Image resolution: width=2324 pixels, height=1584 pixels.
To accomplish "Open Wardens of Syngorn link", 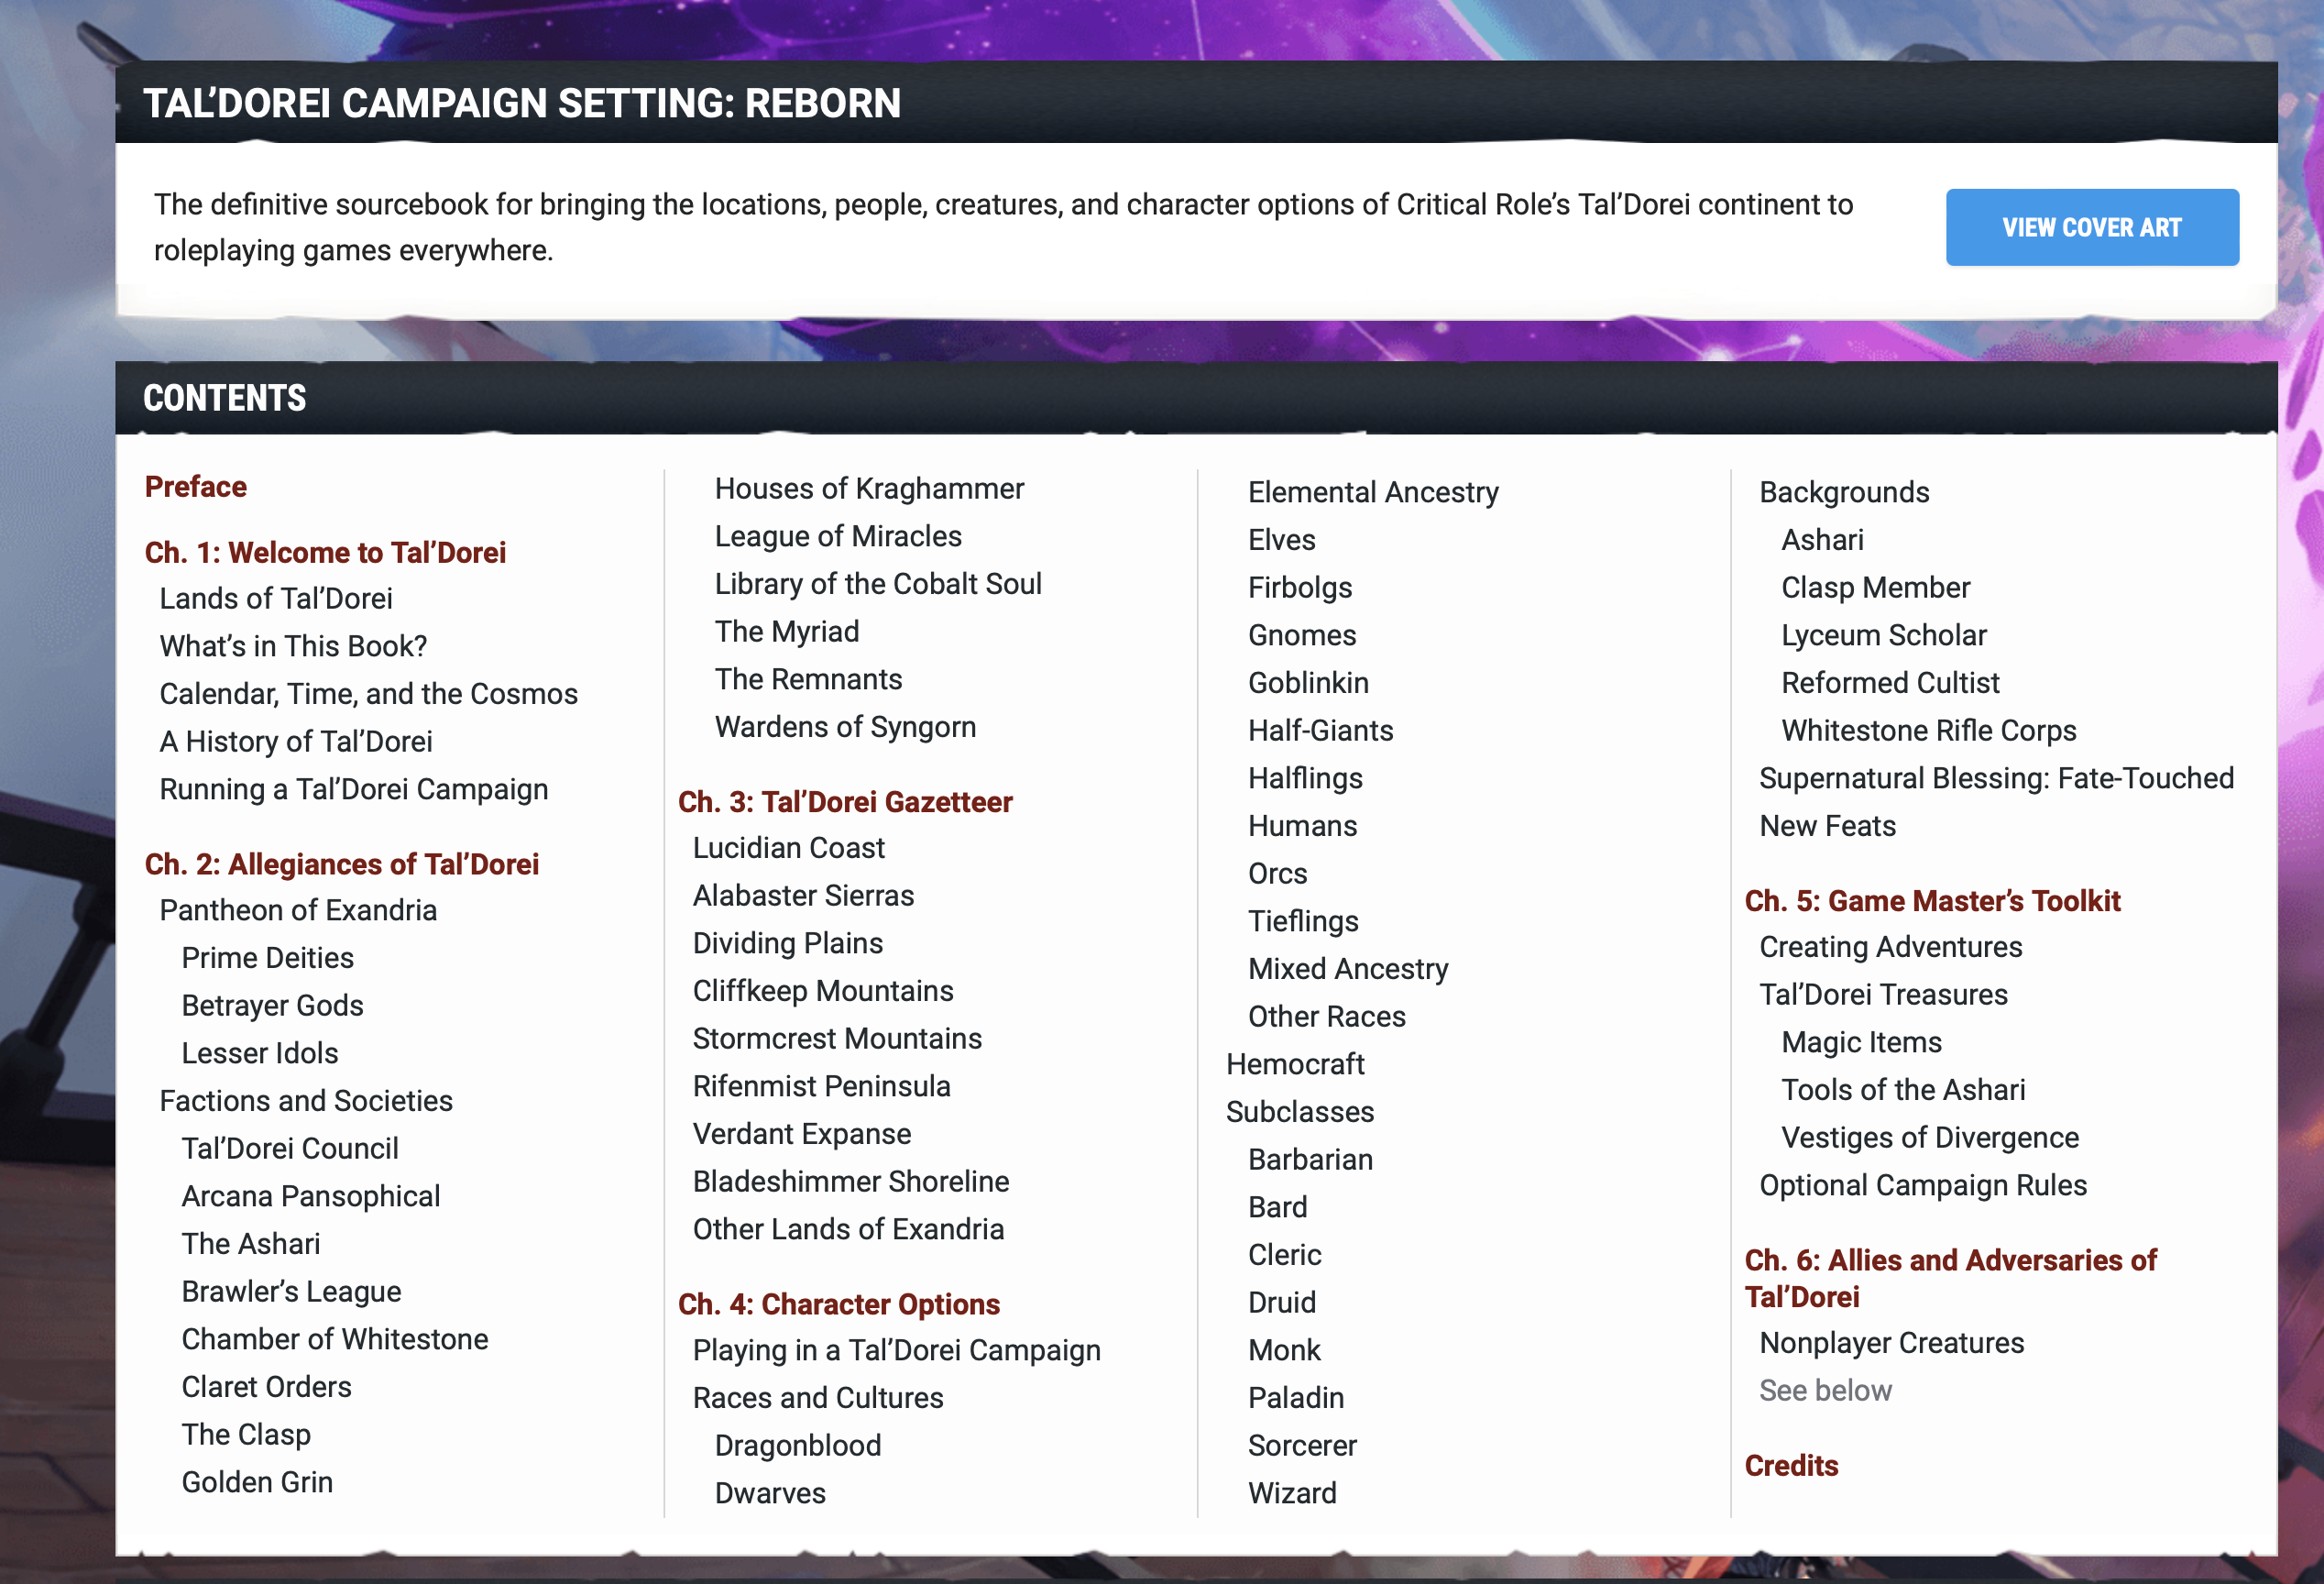I will (845, 727).
